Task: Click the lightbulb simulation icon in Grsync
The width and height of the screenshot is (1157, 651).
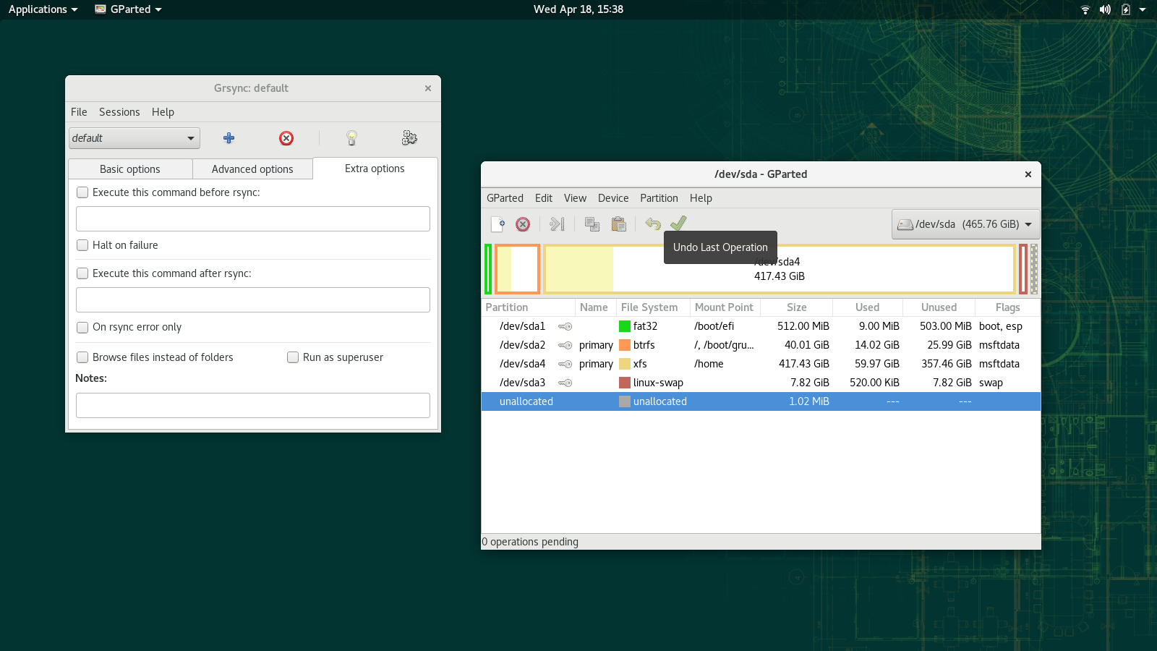Action: 351,138
